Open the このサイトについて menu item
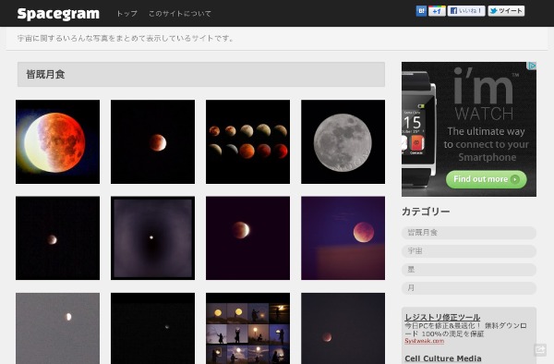The width and height of the screenshot is (554, 364). [x=180, y=14]
